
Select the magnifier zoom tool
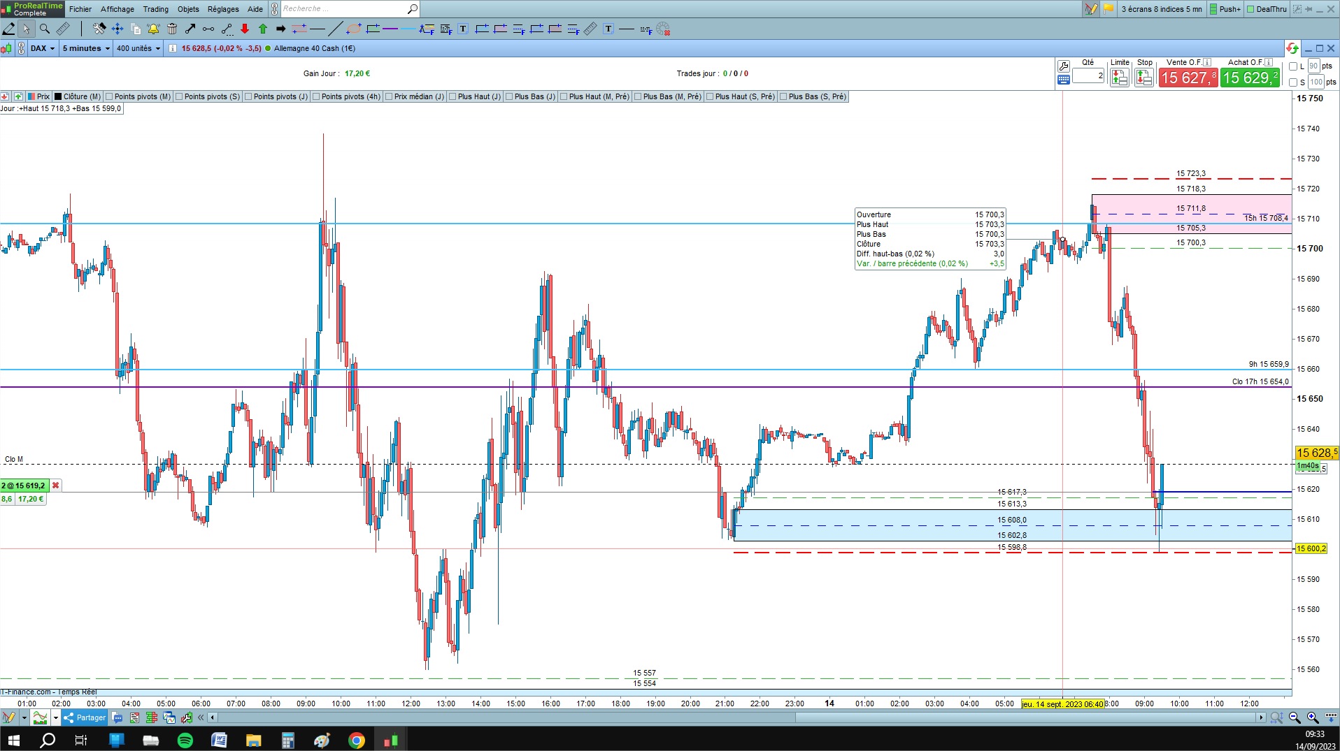point(45,29)
